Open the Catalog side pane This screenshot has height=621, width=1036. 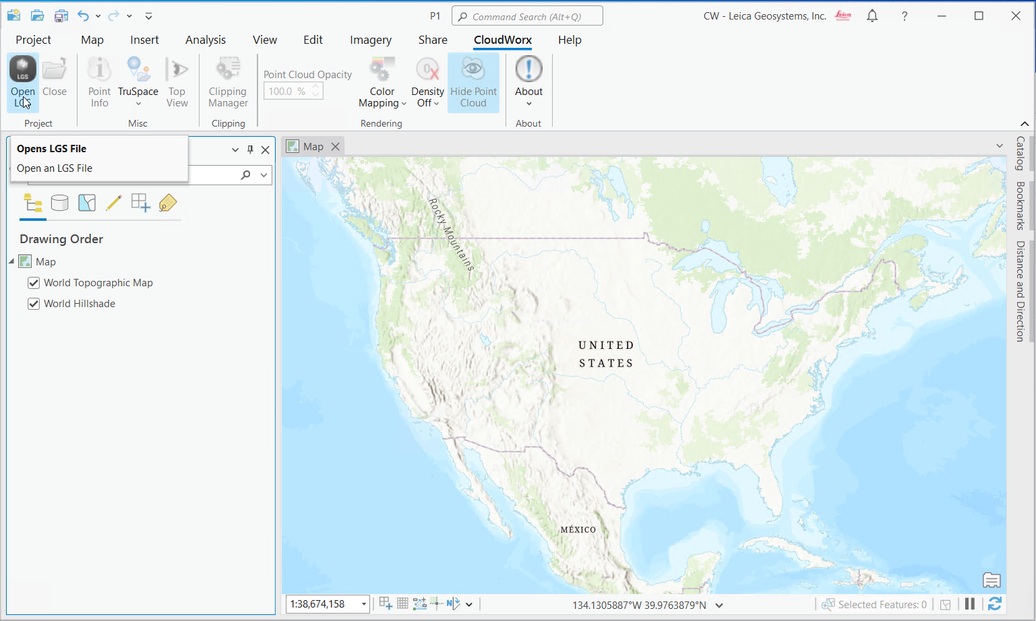(1020, 154)
